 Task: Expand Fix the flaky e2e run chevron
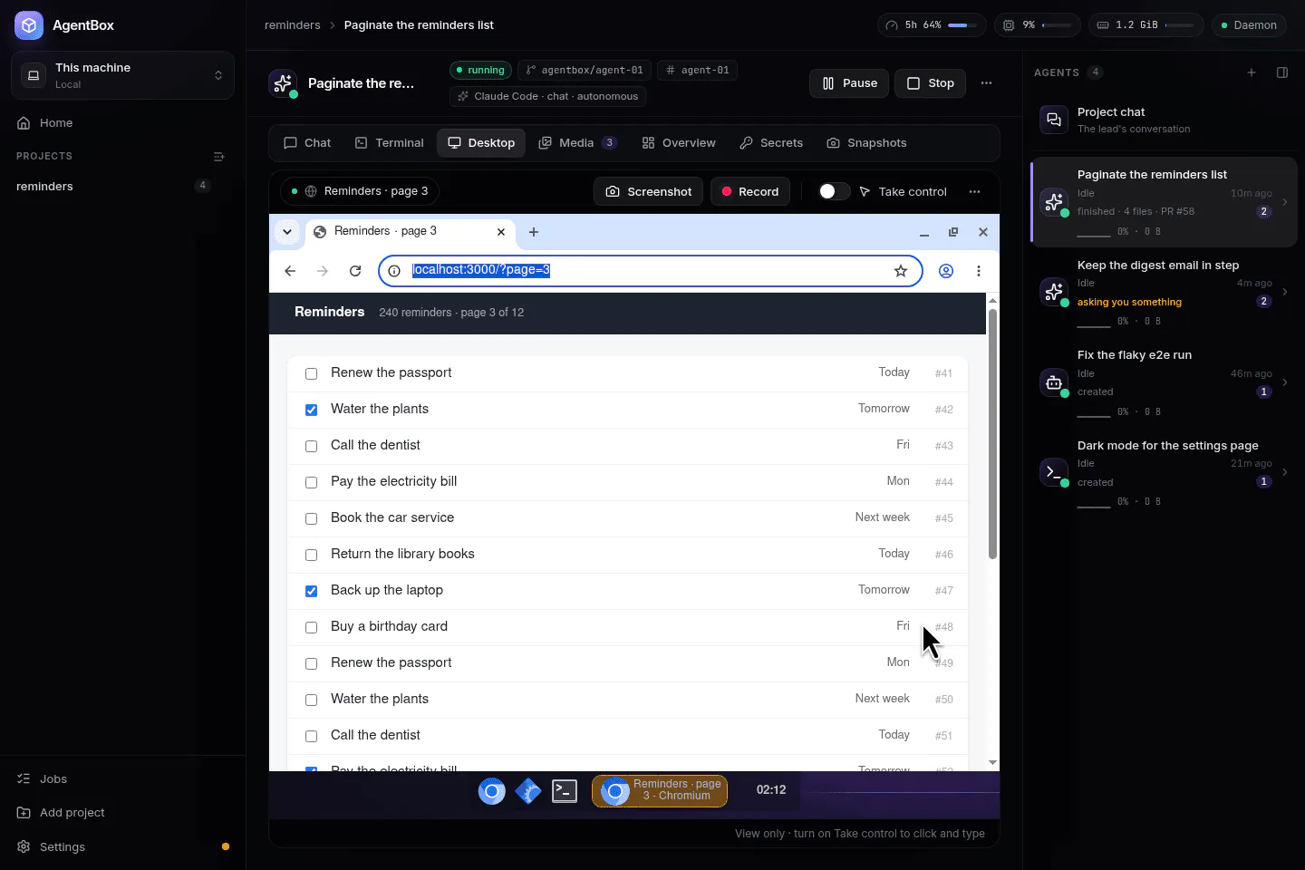pos(1285,382)
